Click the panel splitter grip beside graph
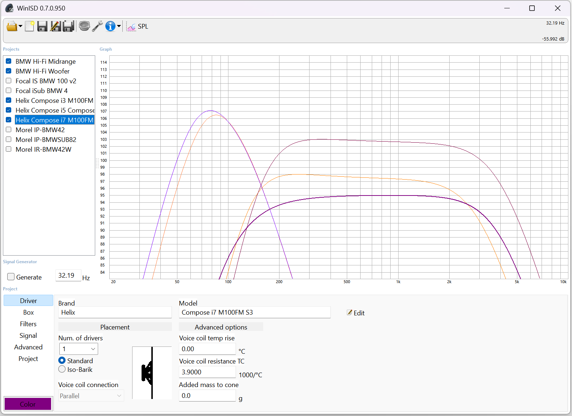572x416 pixels. [97, 164]
